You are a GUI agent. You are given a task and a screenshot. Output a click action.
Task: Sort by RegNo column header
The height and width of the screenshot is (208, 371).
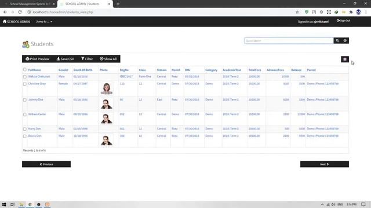pyautogui.click(x=124, y=70)
